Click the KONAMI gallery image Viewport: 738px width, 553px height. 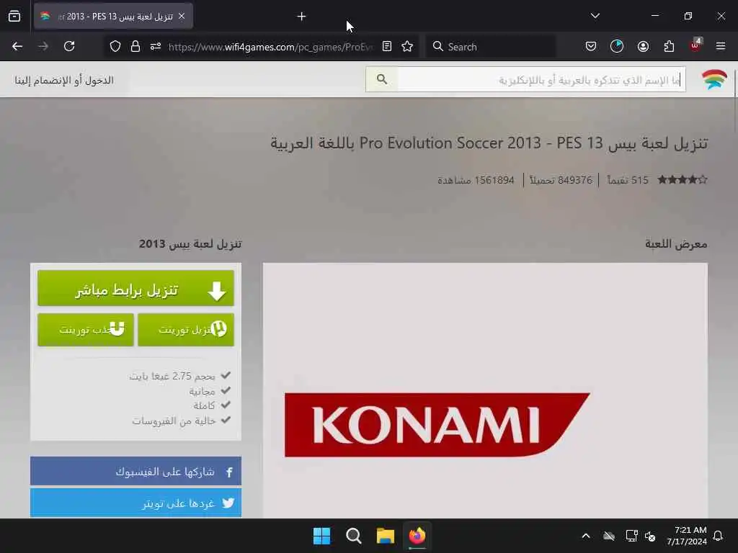[485, 390]
